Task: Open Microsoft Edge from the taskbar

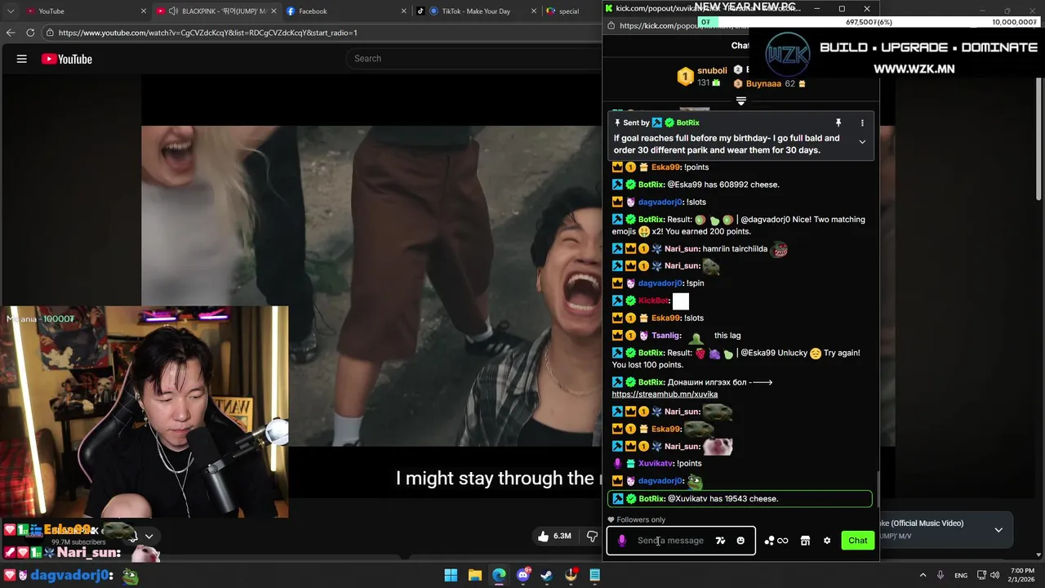Action: point(499,575)
